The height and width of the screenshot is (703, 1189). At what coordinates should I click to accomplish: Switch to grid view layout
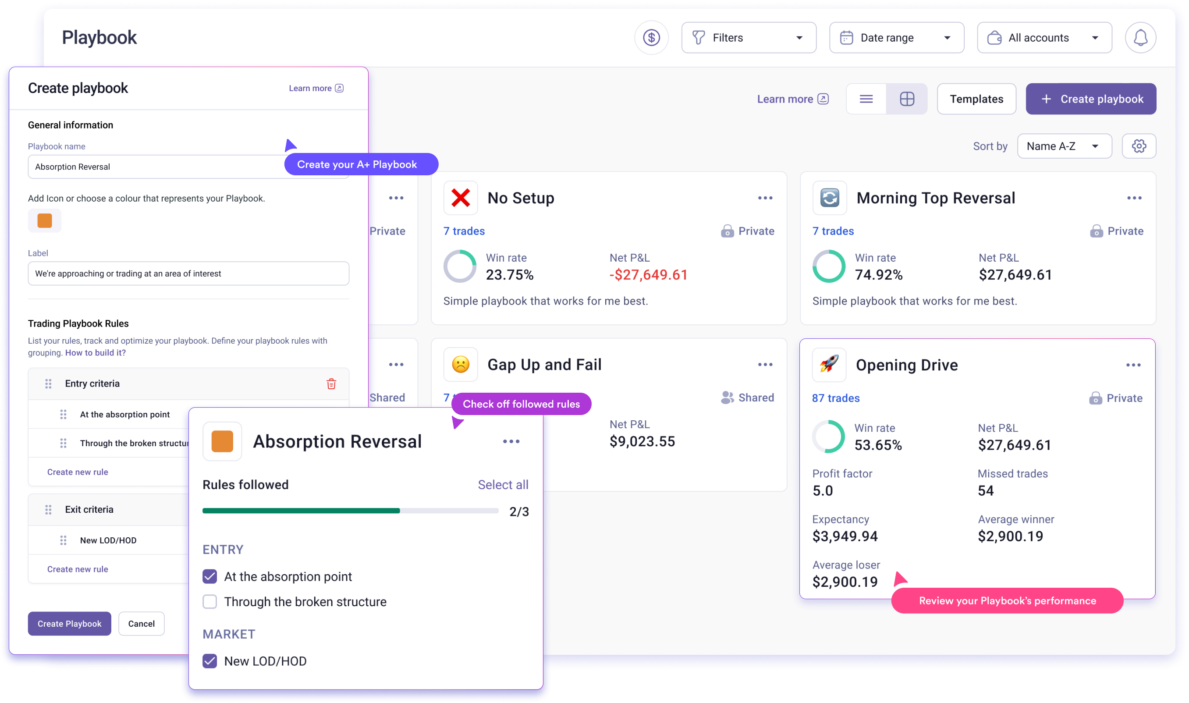coord(907,99)
